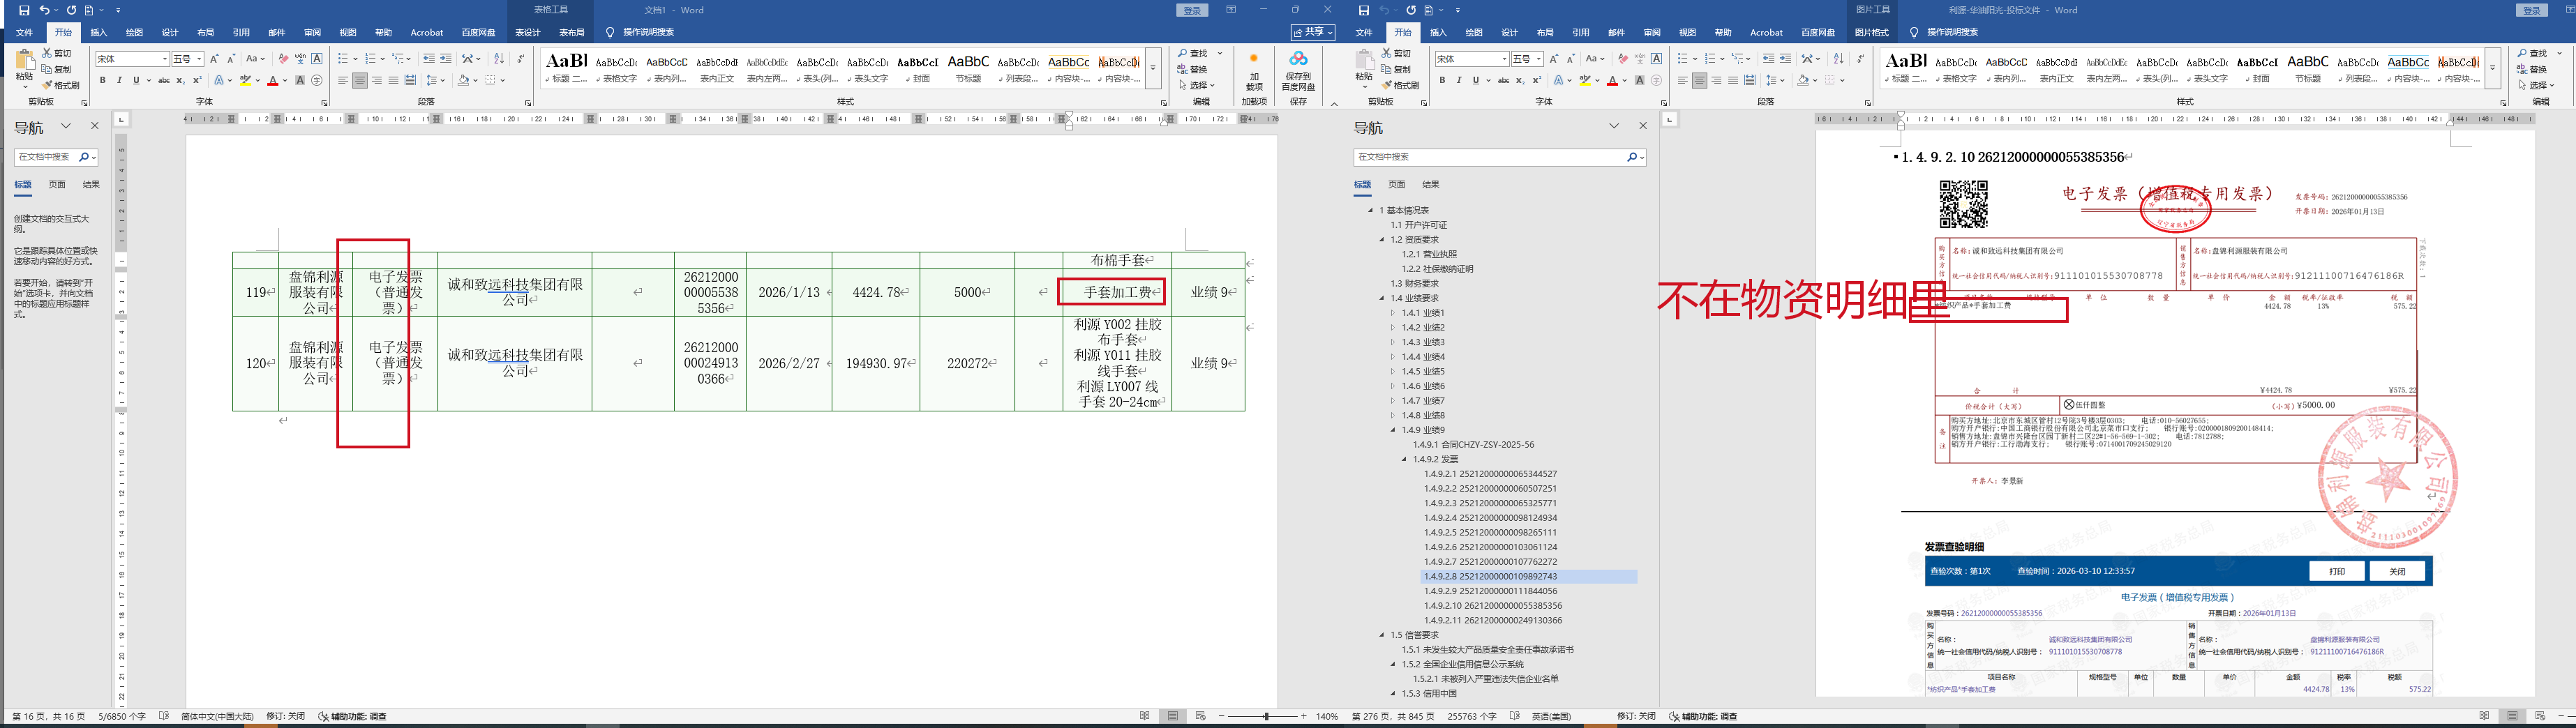Click 登录 button in the left Word window
Screen dimensions: 2576x728
1192,10
